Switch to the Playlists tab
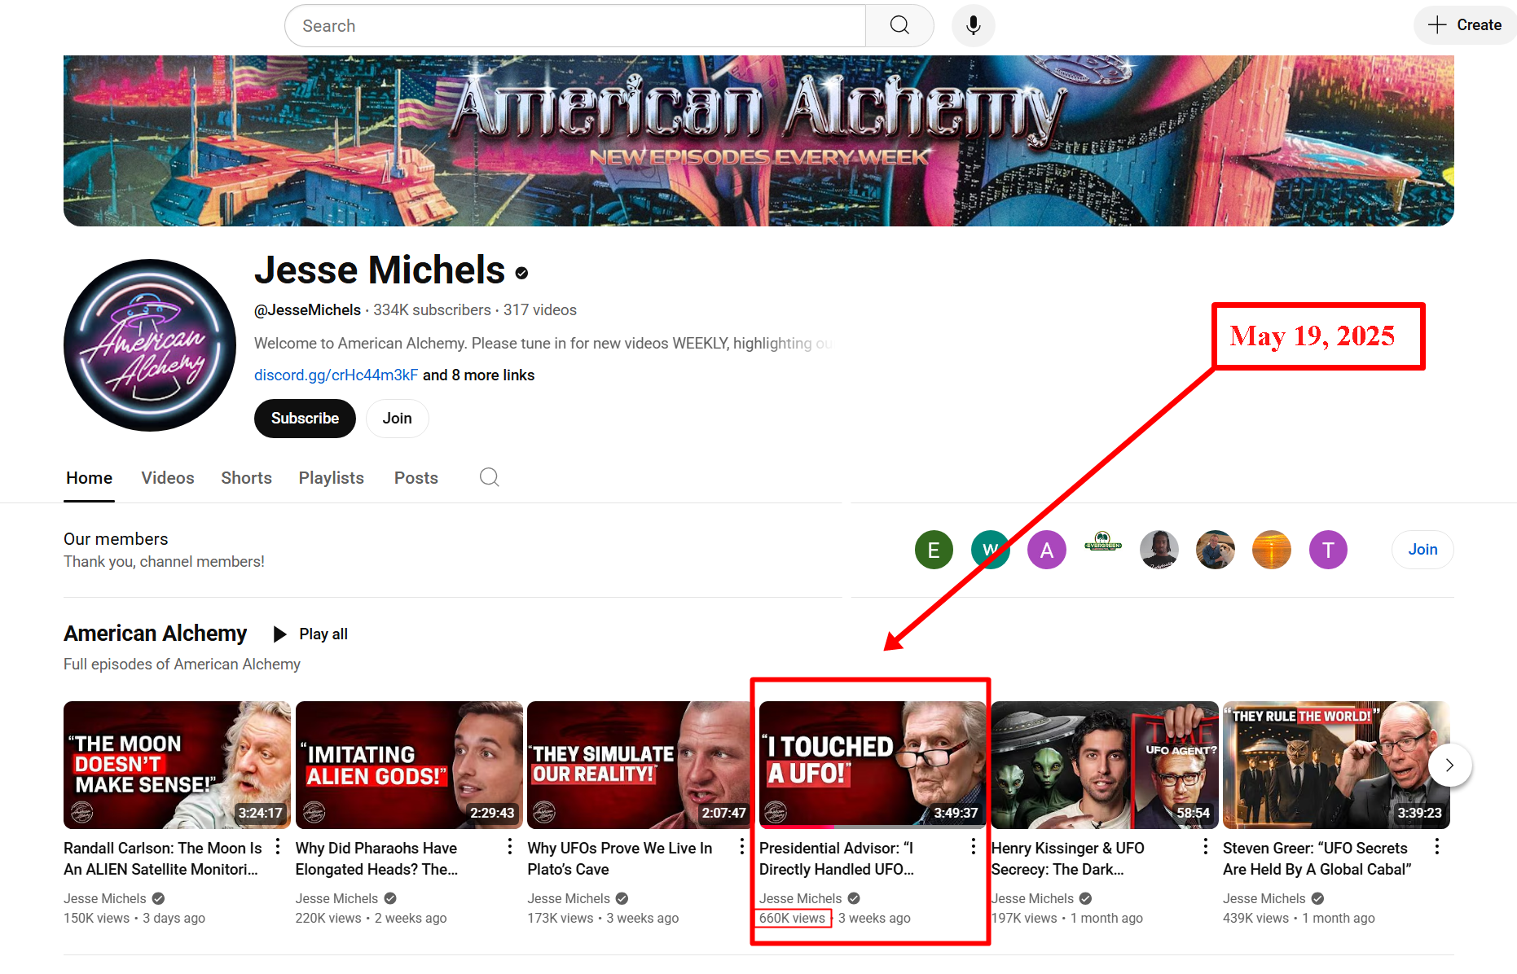Viewport: 1517px width, 974px height. point(332,478)
